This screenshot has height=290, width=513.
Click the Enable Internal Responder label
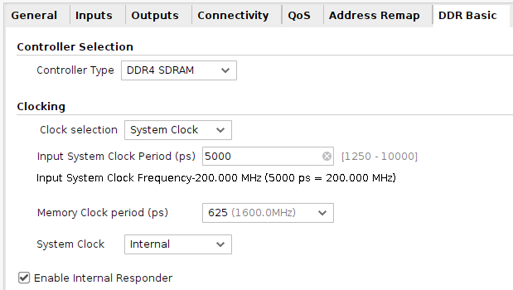(103, 278)
